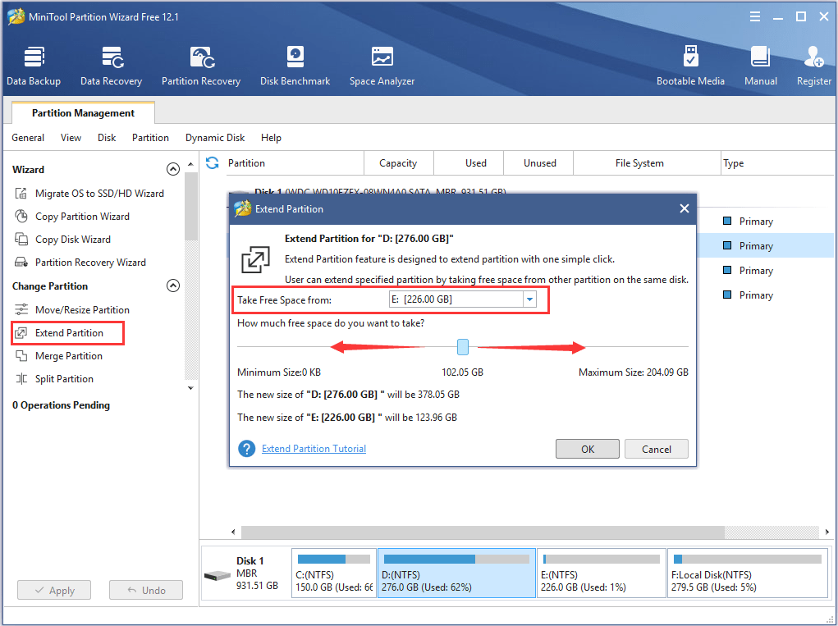Click the "Minimum Size:0 KB" text

pos(279,372)
